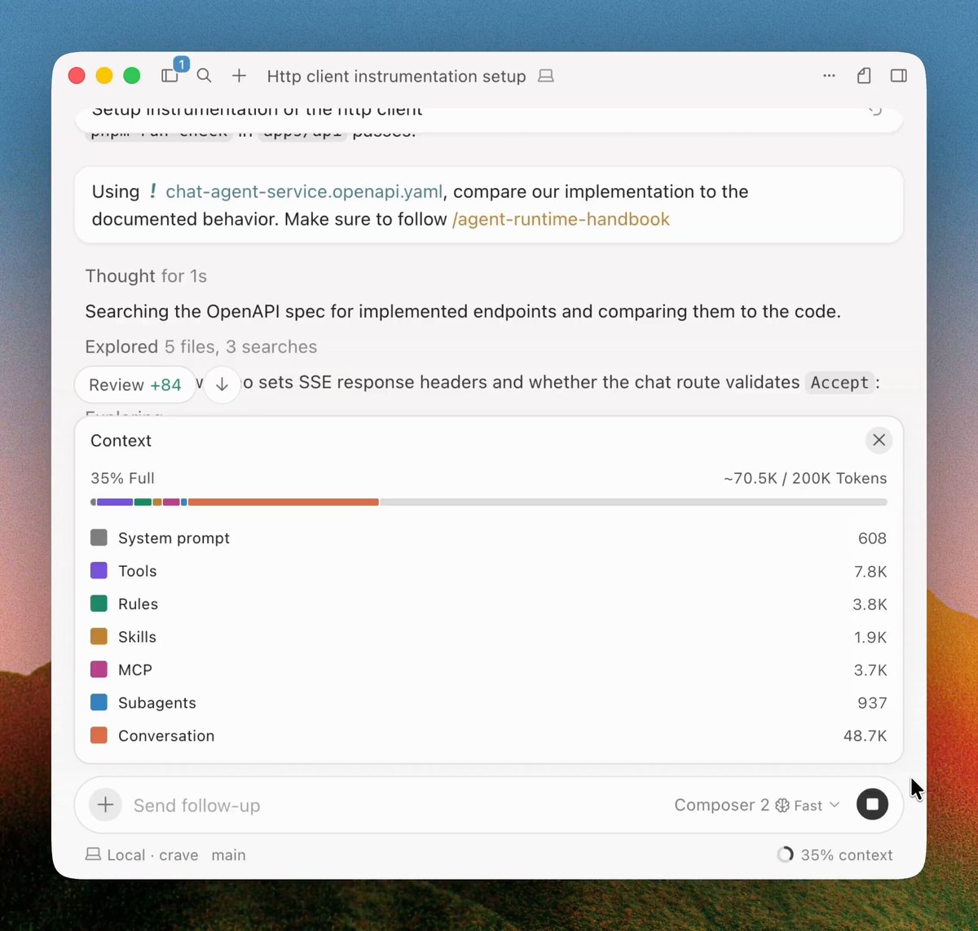The image size is (978, 931).
Task: Open the Composer 2 Fast model dropdown
Action: click(x=756, y=806)
